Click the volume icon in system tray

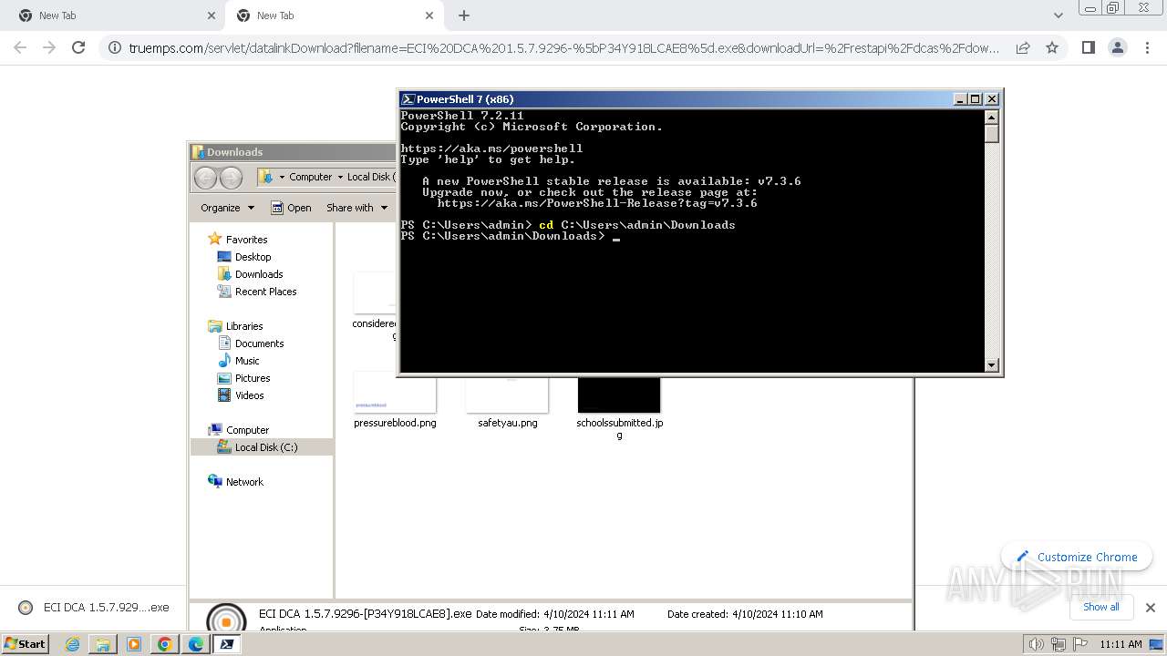(1037, 644)
